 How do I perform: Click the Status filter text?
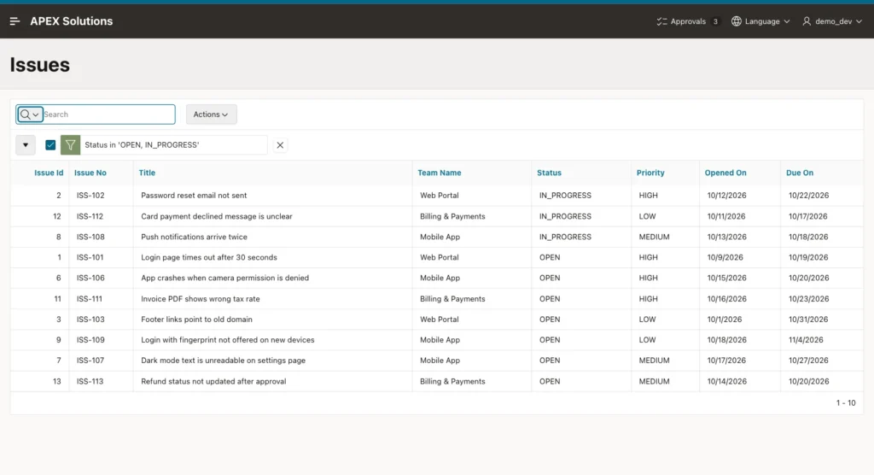click(142, 145)
